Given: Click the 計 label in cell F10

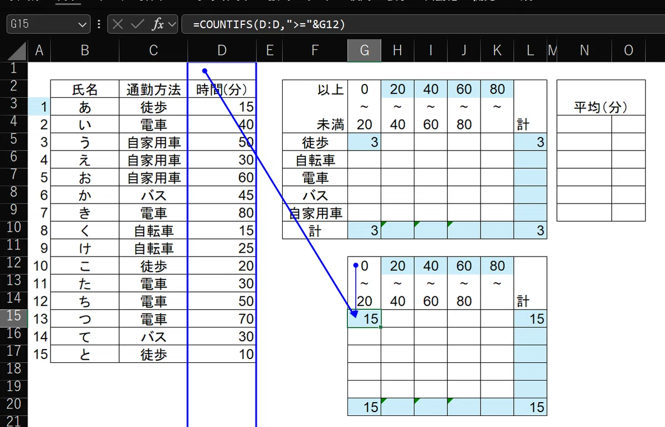Looking at the screenshot, I should [315, 231].
